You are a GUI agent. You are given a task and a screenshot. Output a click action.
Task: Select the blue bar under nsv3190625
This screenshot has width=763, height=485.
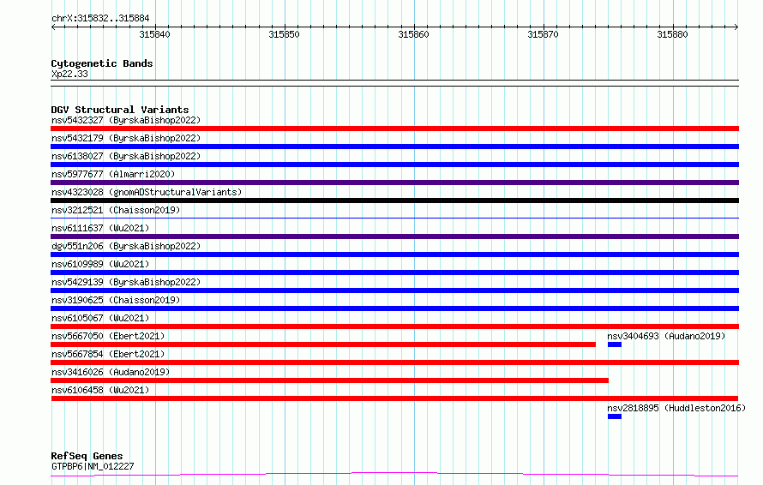coord(394,308)
